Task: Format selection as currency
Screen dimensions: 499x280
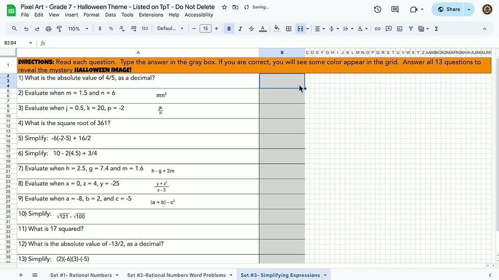Action: (100, 28)
